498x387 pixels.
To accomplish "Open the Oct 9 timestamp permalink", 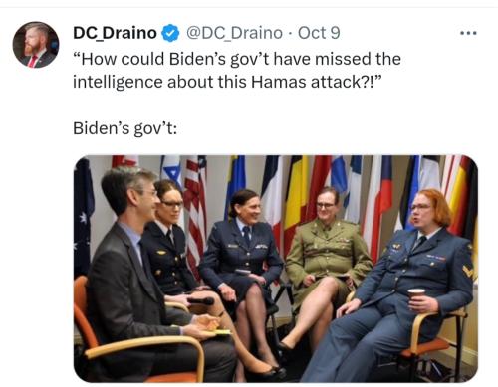I will [319, 33].
